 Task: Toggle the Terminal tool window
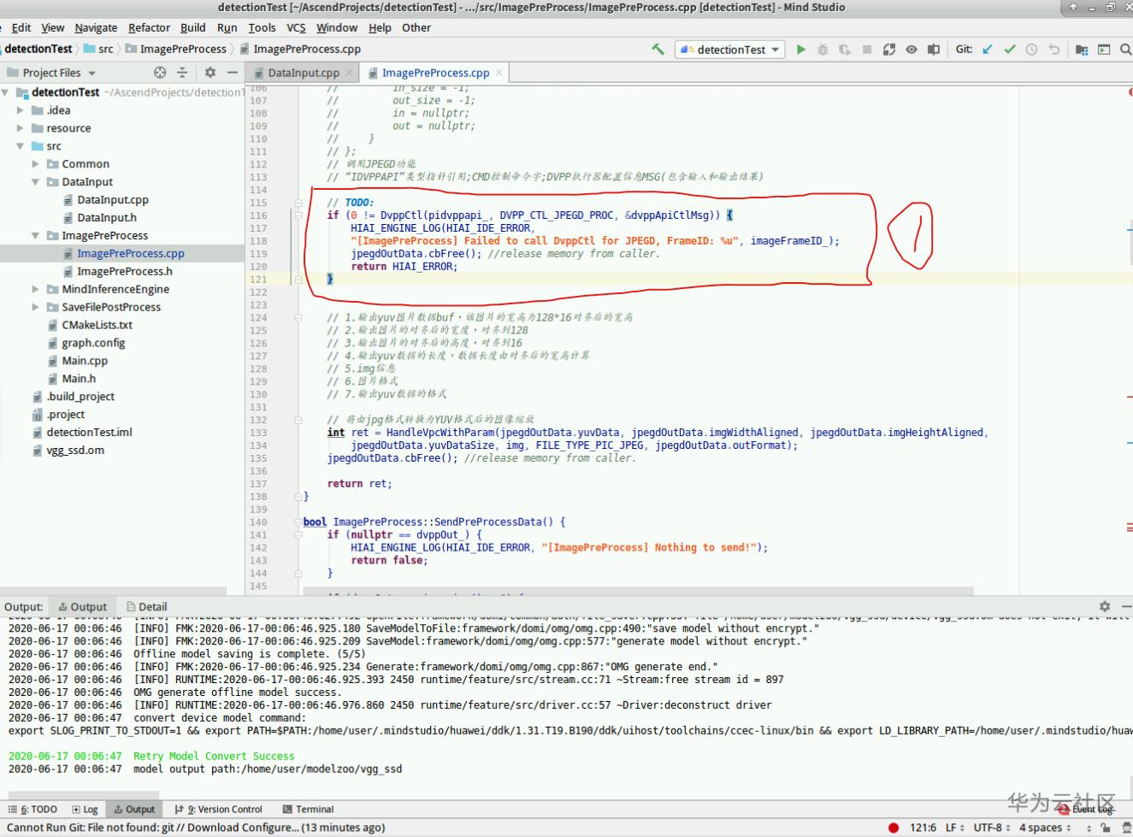(306, 809)
